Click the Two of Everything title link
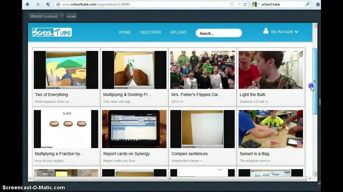 coord(51,95)
